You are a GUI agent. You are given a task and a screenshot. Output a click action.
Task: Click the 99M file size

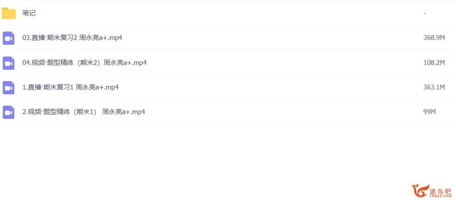[x=429, y=112]
